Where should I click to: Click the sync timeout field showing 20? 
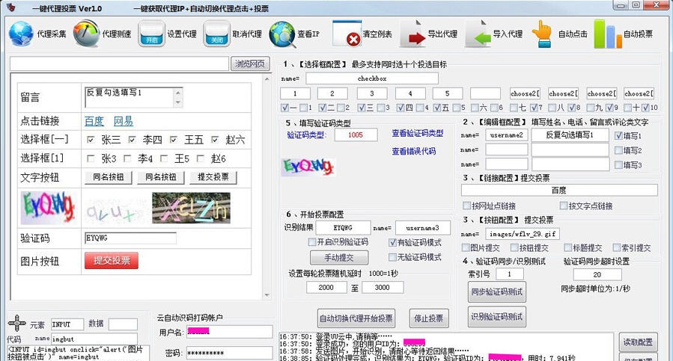(x=597, y=274)
